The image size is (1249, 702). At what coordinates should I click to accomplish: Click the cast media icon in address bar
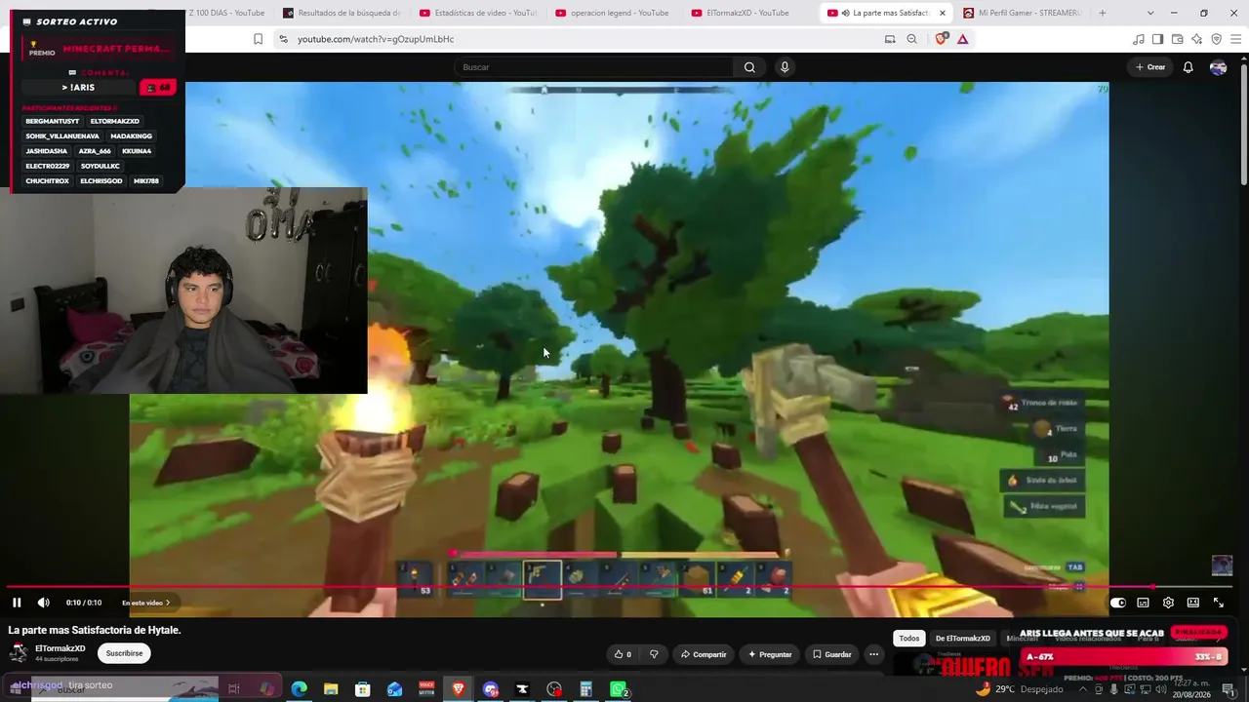(890, 39)
